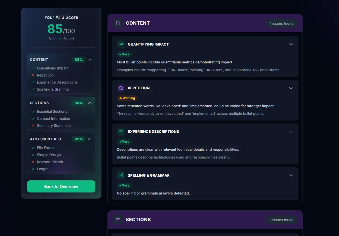Click the green check beside File Format

[x=33, y=148]
